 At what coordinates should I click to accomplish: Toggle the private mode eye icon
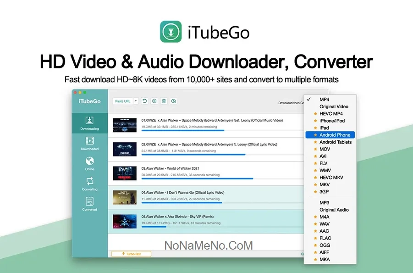pos(173,101)
